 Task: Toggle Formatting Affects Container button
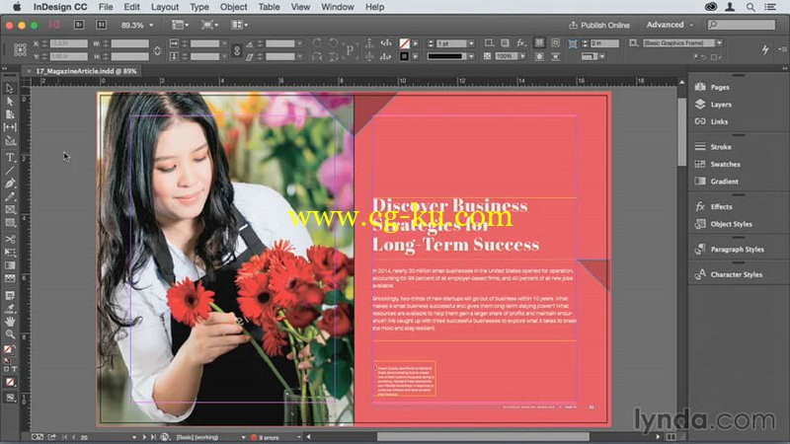(7, 369)
